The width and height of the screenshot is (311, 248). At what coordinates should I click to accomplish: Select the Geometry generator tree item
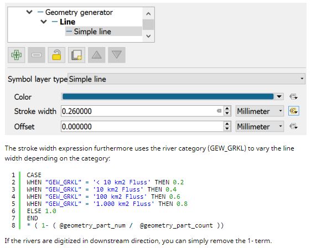point(79,13)
